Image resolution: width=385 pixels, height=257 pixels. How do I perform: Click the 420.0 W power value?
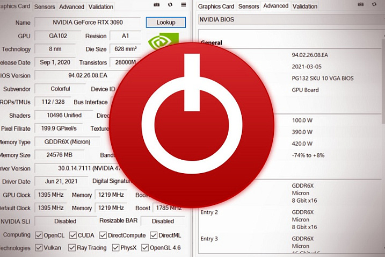pyautogui.click(x=302, y=144)
